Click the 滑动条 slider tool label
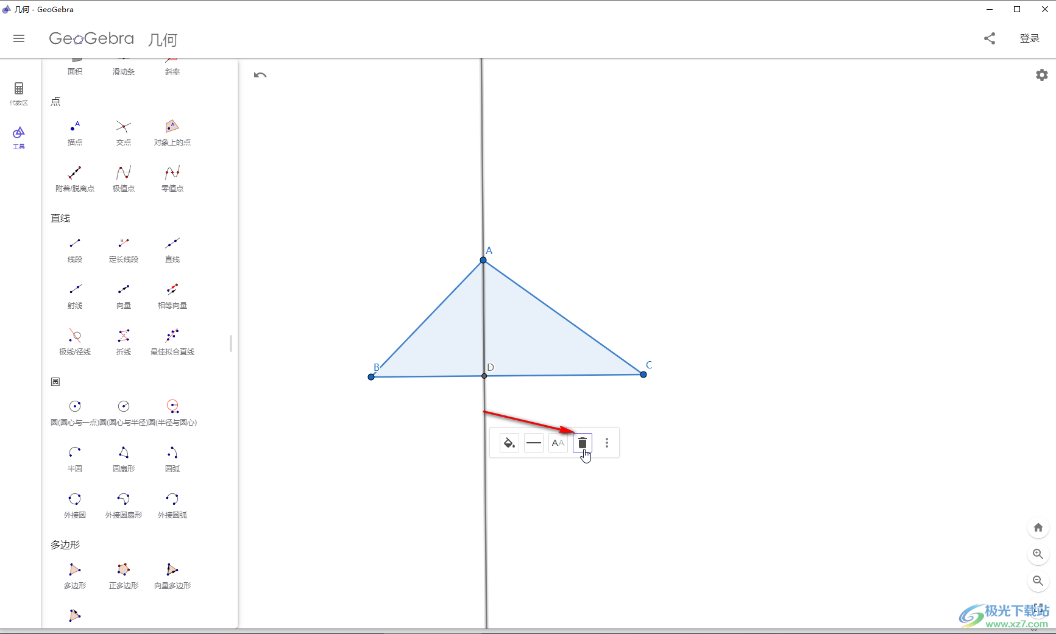The image size is (1056, 634). pos(124,71)
